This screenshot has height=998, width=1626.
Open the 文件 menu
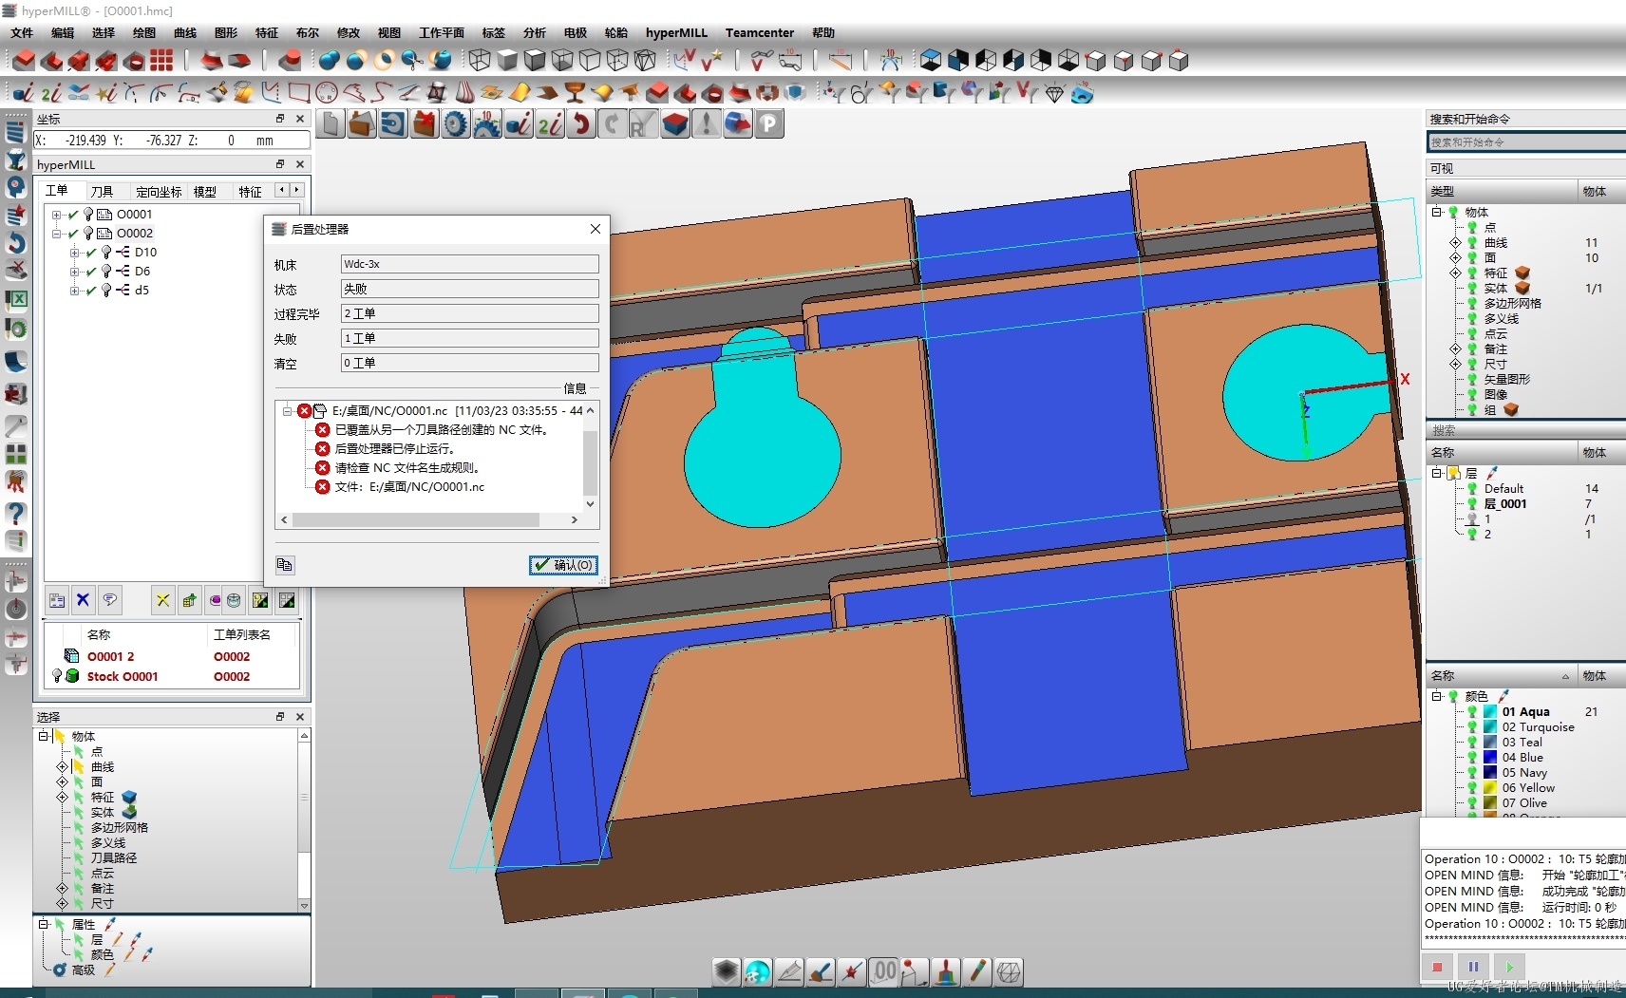click(x=22, y=33)
